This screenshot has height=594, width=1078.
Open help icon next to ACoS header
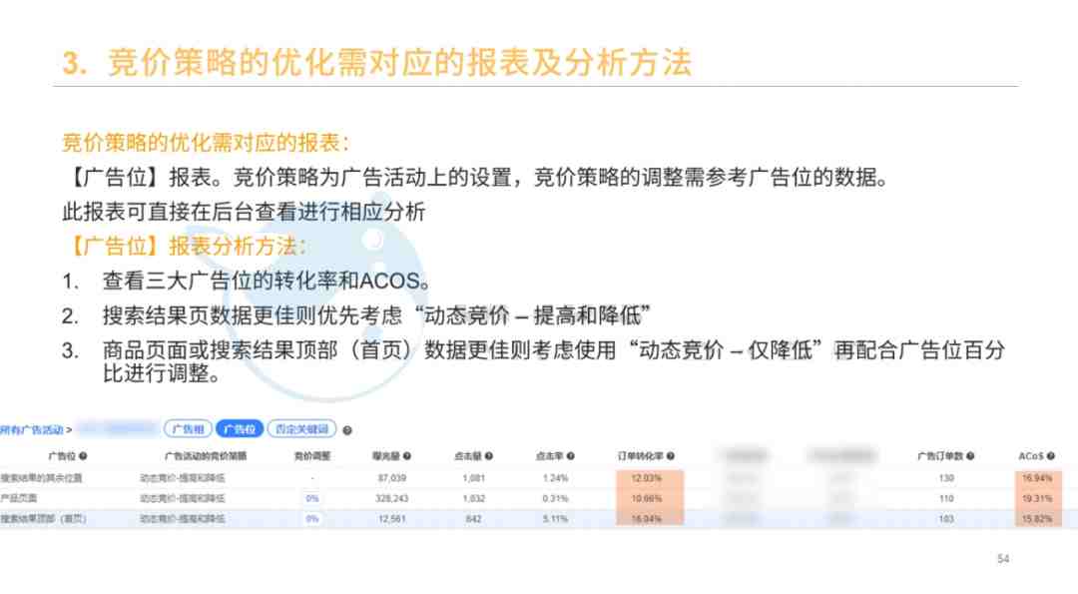(x=1050, y=456)
